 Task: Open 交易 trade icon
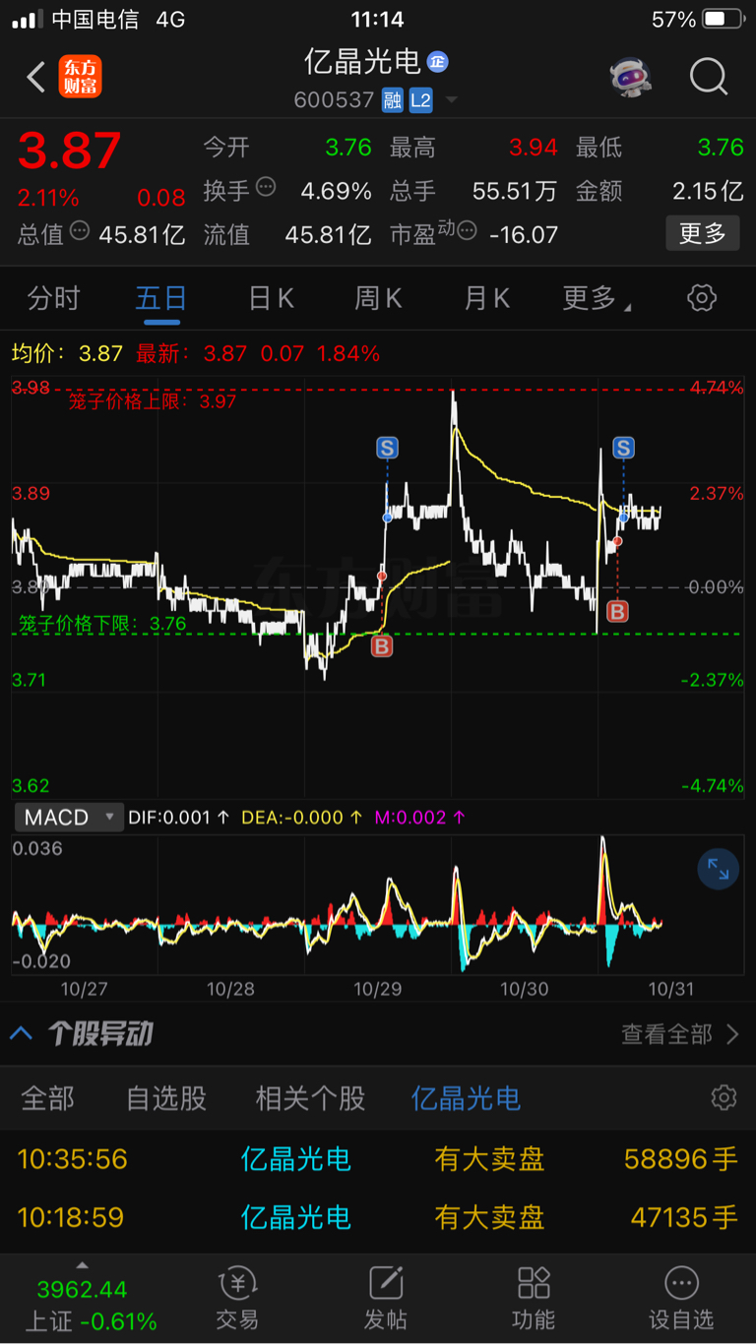(237, 1299)
